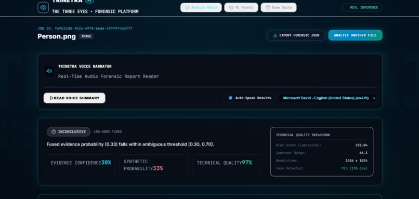The height and width of the screenshot is (199, 419).
Task: Play the Read Voice Summary button
Action: pyautogui.click(x=74, y=98)
